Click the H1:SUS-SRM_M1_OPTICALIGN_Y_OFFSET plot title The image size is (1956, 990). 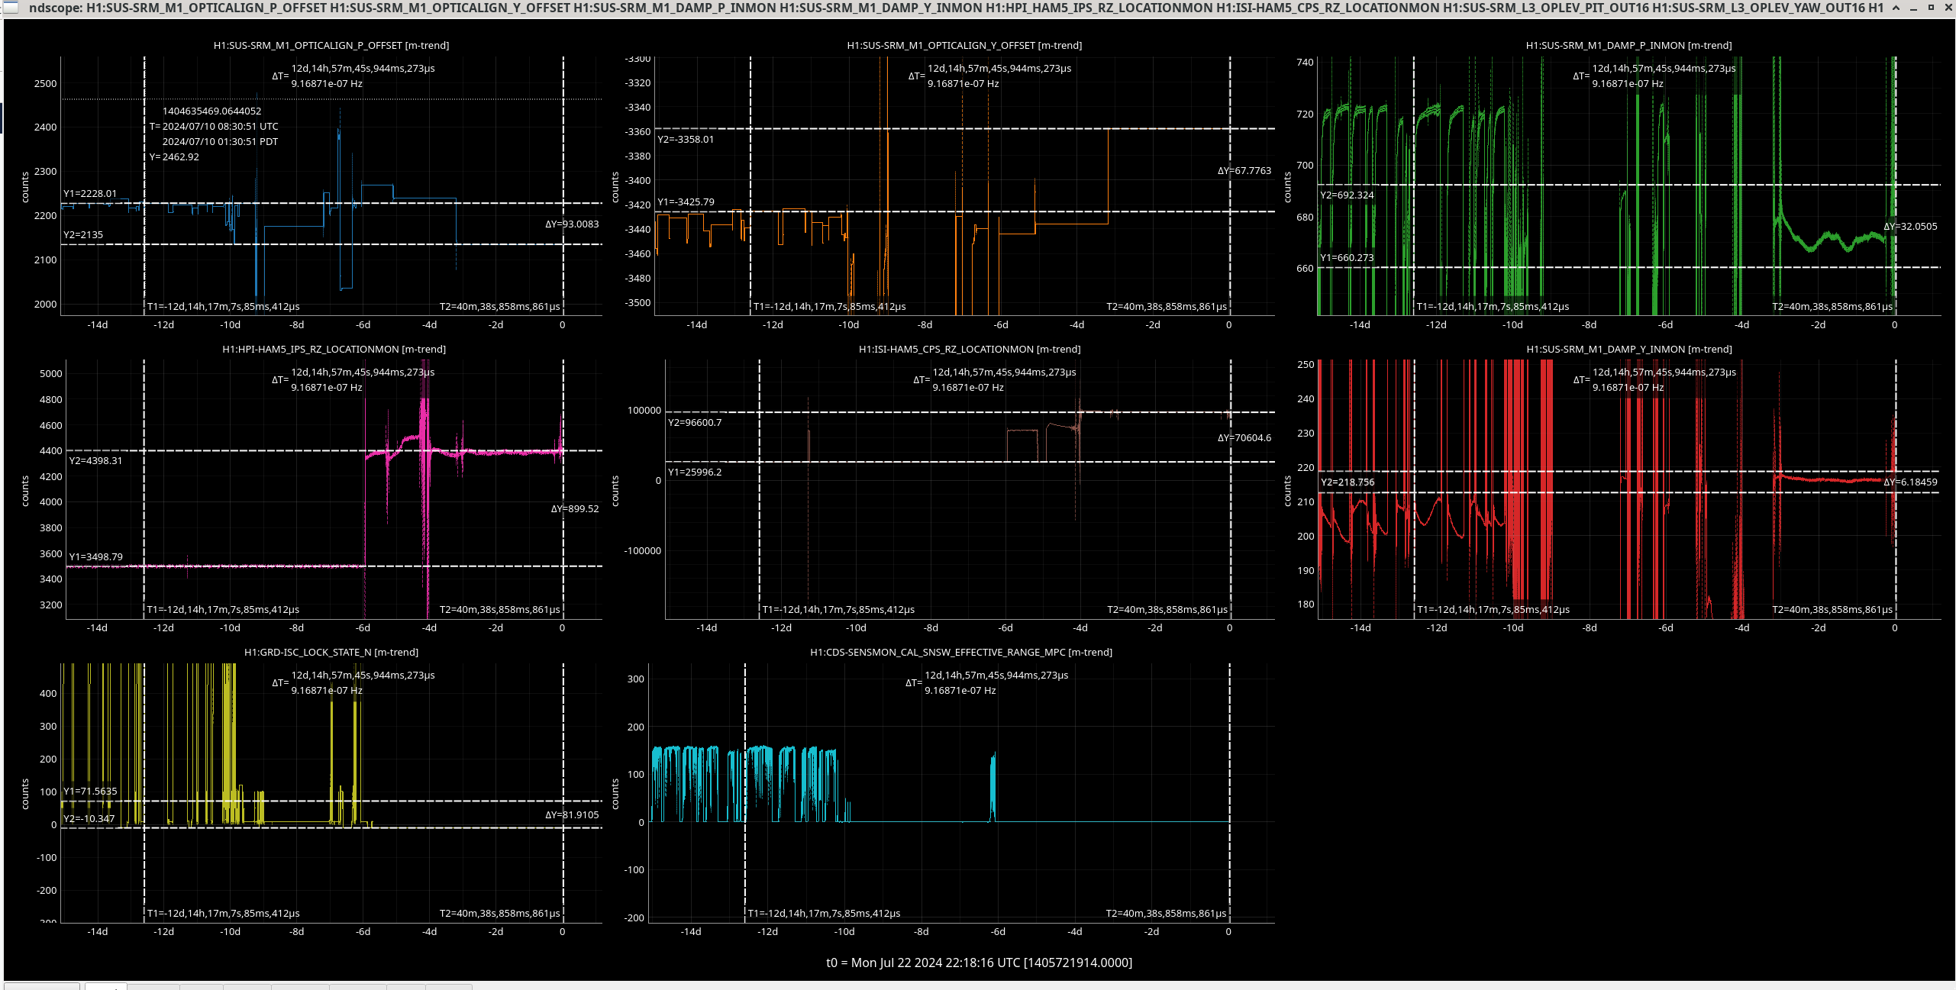click(964, 46)
